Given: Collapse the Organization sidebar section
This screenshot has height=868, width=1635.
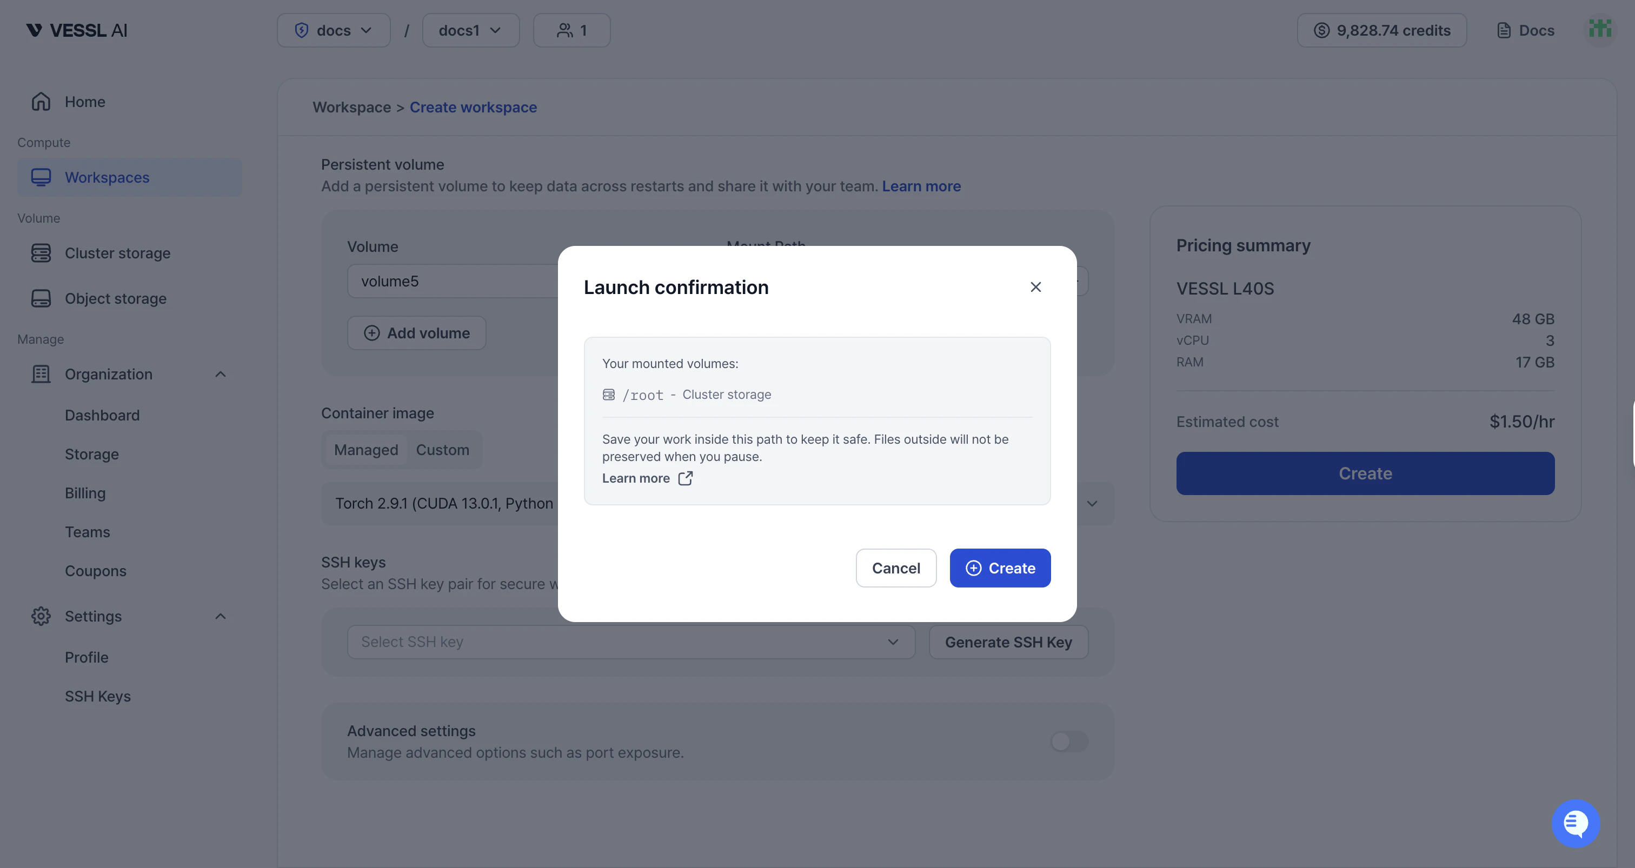Looking at the screenshot, I should click(x=220, y=373).
